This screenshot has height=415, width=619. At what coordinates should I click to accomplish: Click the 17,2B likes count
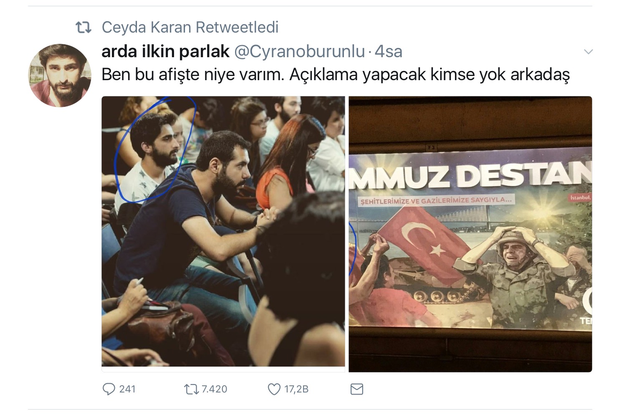[x=296, y=389]
